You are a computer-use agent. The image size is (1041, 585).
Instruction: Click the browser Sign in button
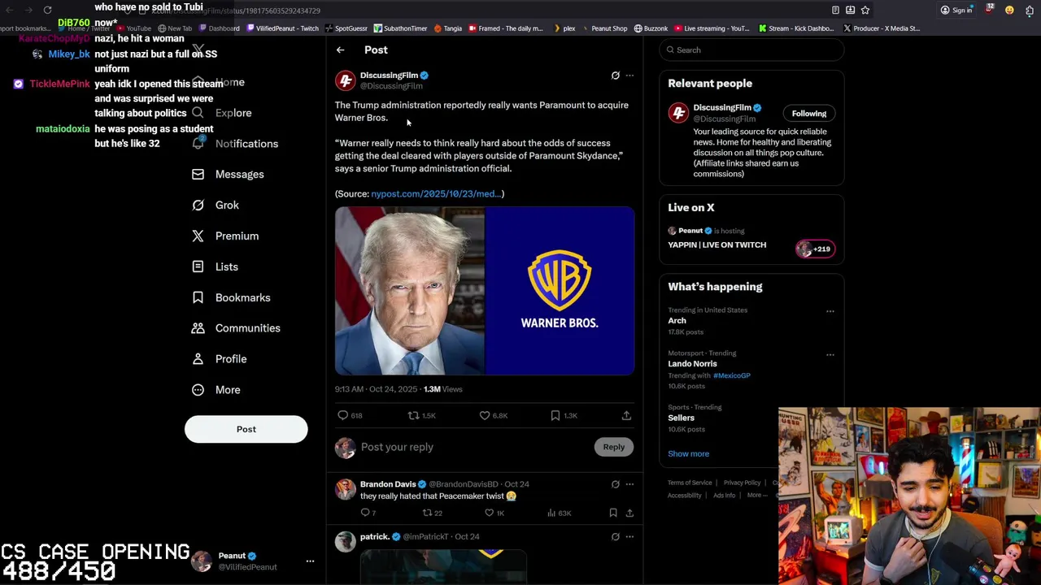[x=956, y=11]
